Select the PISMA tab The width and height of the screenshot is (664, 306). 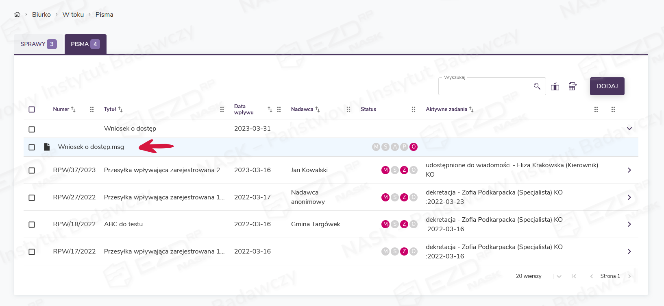click(x=85, y=44)
